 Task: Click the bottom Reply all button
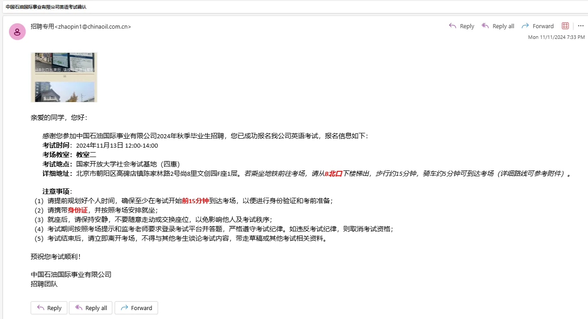pos(91,308)
